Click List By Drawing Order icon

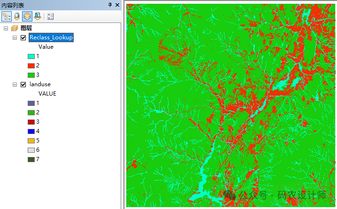pos(7,16)
